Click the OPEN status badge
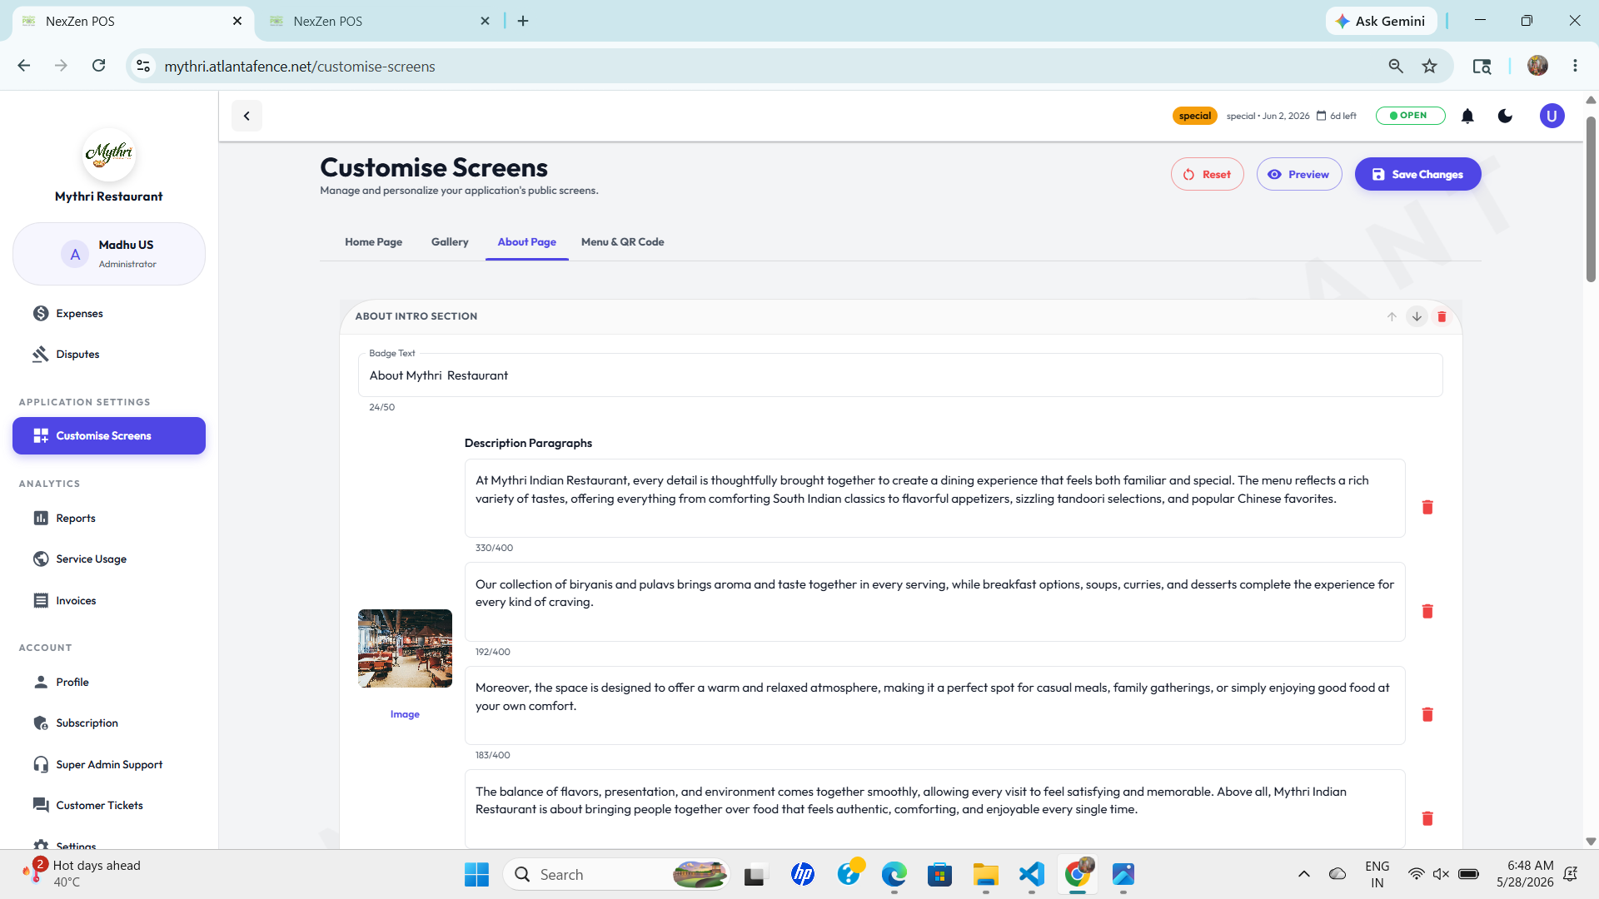Screen dimensions: 1599x899 1410,116
